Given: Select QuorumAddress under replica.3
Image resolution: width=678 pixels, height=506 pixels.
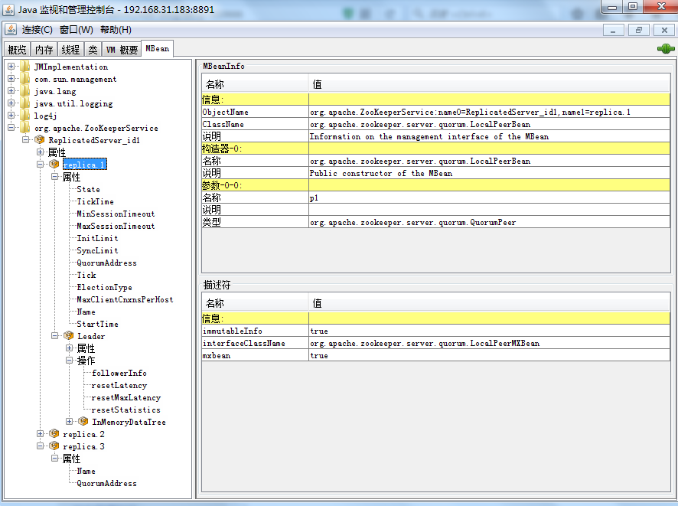Looking at the screenshot, I should 106,483.
